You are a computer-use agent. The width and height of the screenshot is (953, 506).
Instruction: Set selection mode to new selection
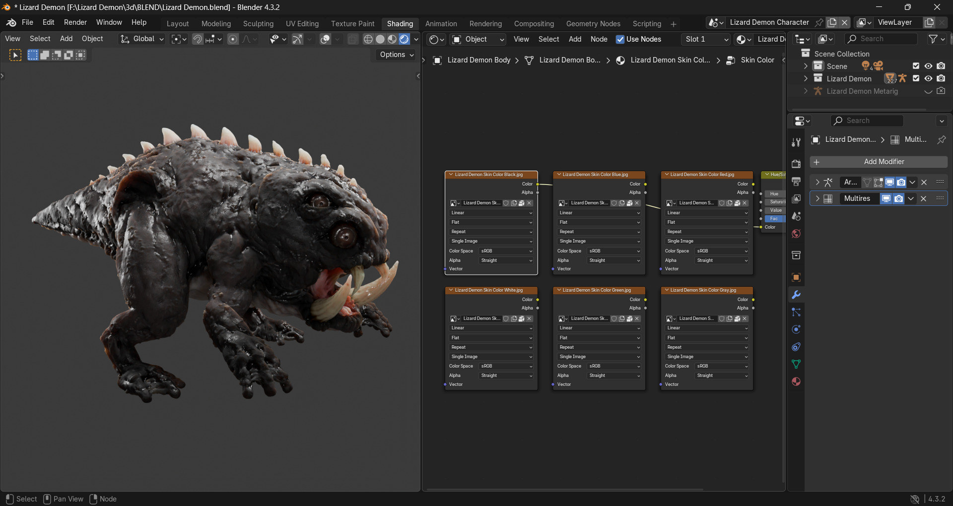33,55
